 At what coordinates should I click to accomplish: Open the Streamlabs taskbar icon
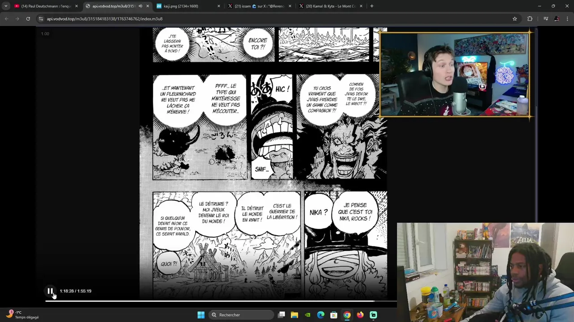(x=373, y=315)
